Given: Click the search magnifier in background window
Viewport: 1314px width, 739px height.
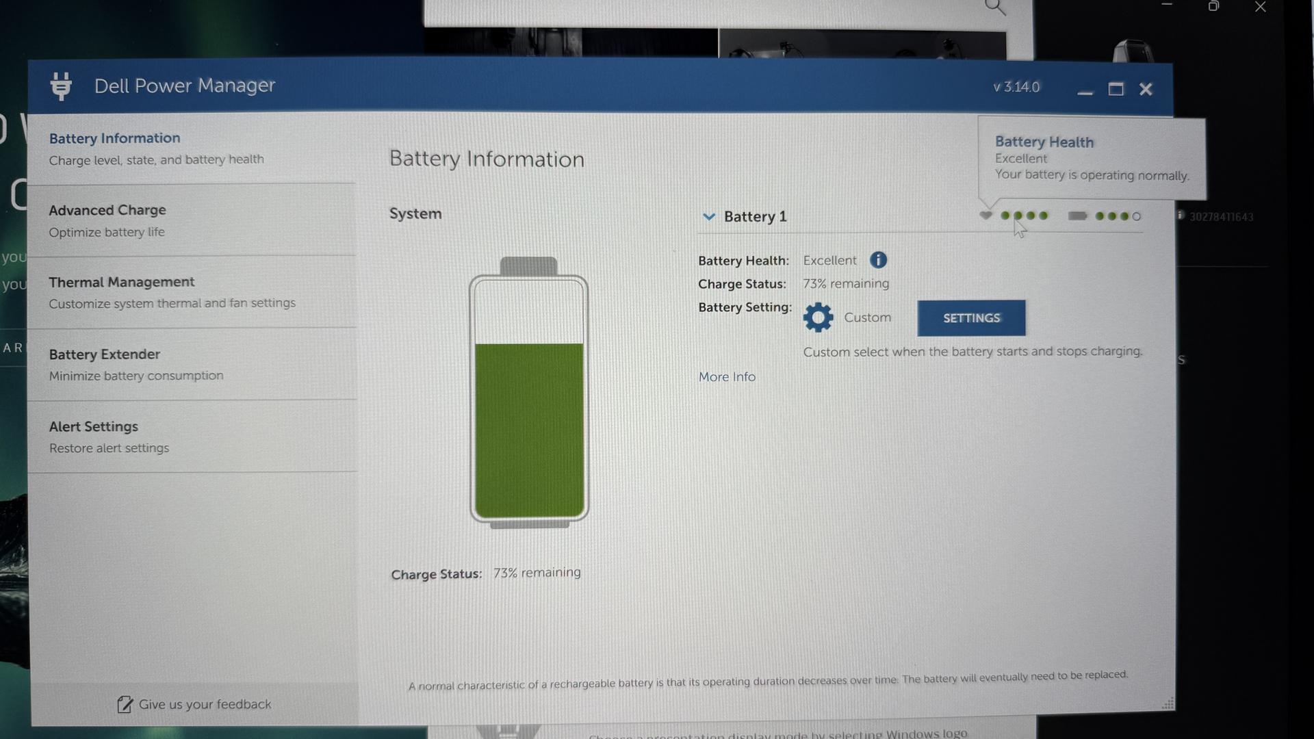Looking at the screenshot, I should click(x=995, y=8).
